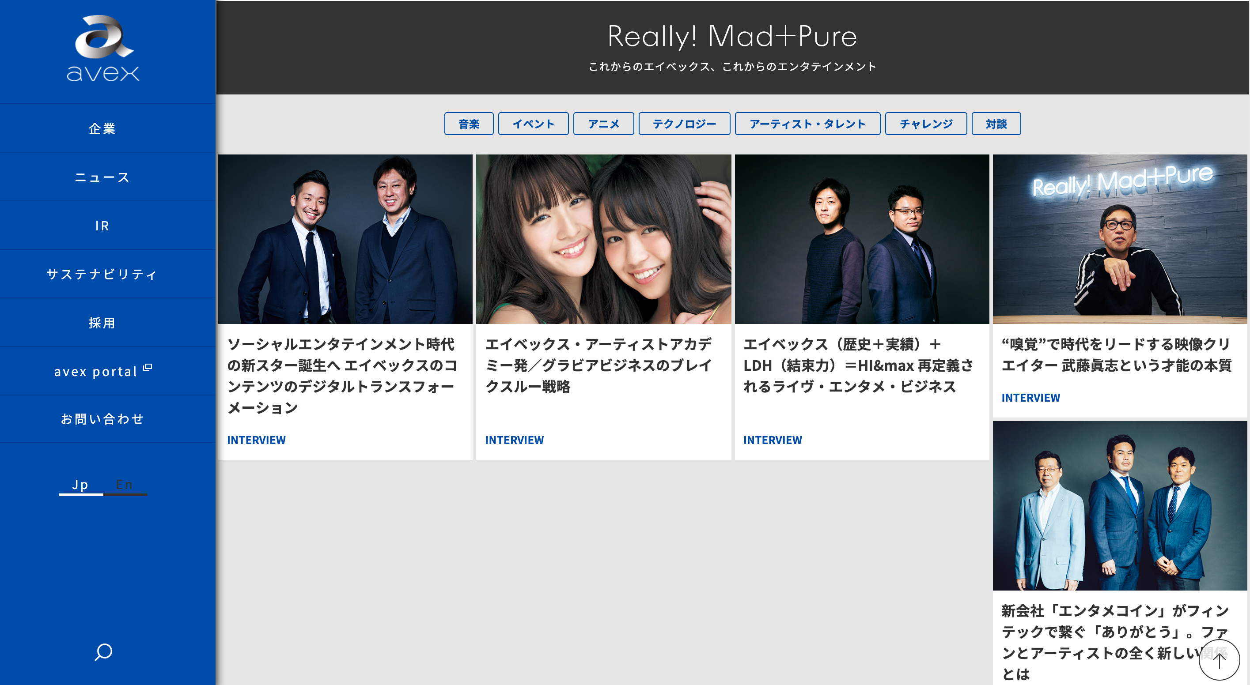Open the ニュース menu item
The image size is (1250, 685).
tap(102, 177)
